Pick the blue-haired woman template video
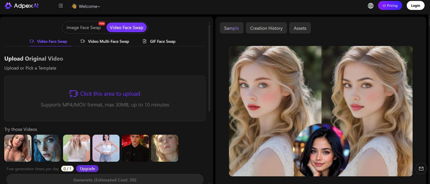This screenshot has height=184, width=430. pos(47,148)
